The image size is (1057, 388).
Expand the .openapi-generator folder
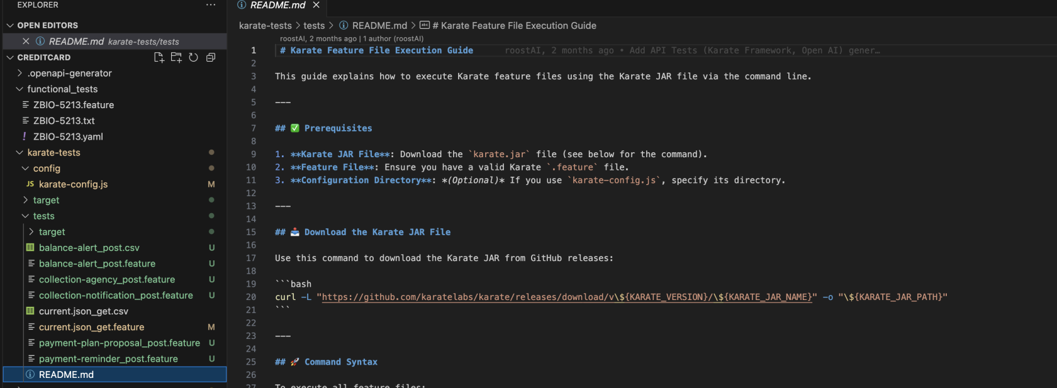(x=20, y=73)
